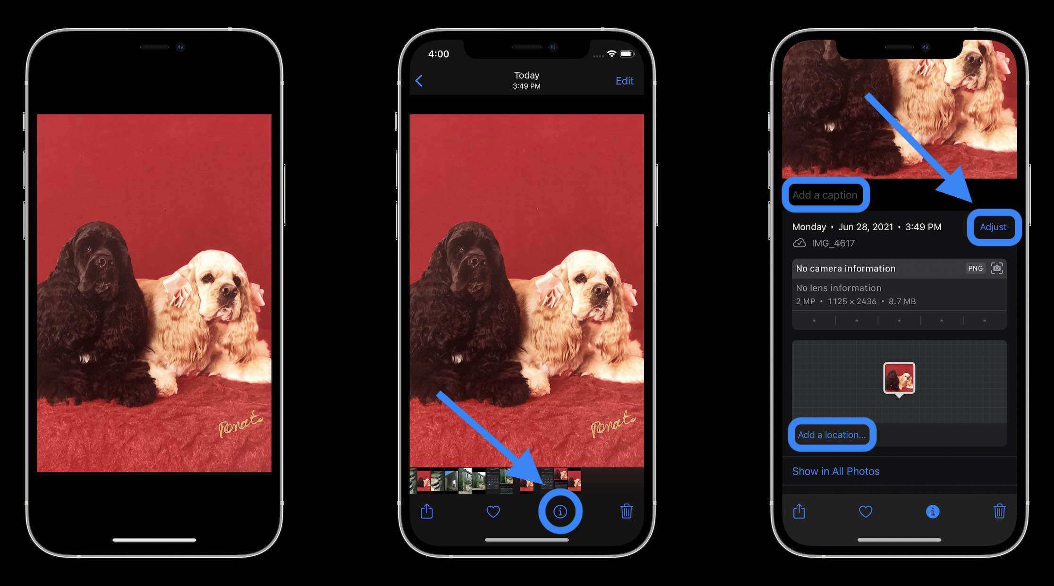Click Adjust button on photo info panel

(993, 226)
